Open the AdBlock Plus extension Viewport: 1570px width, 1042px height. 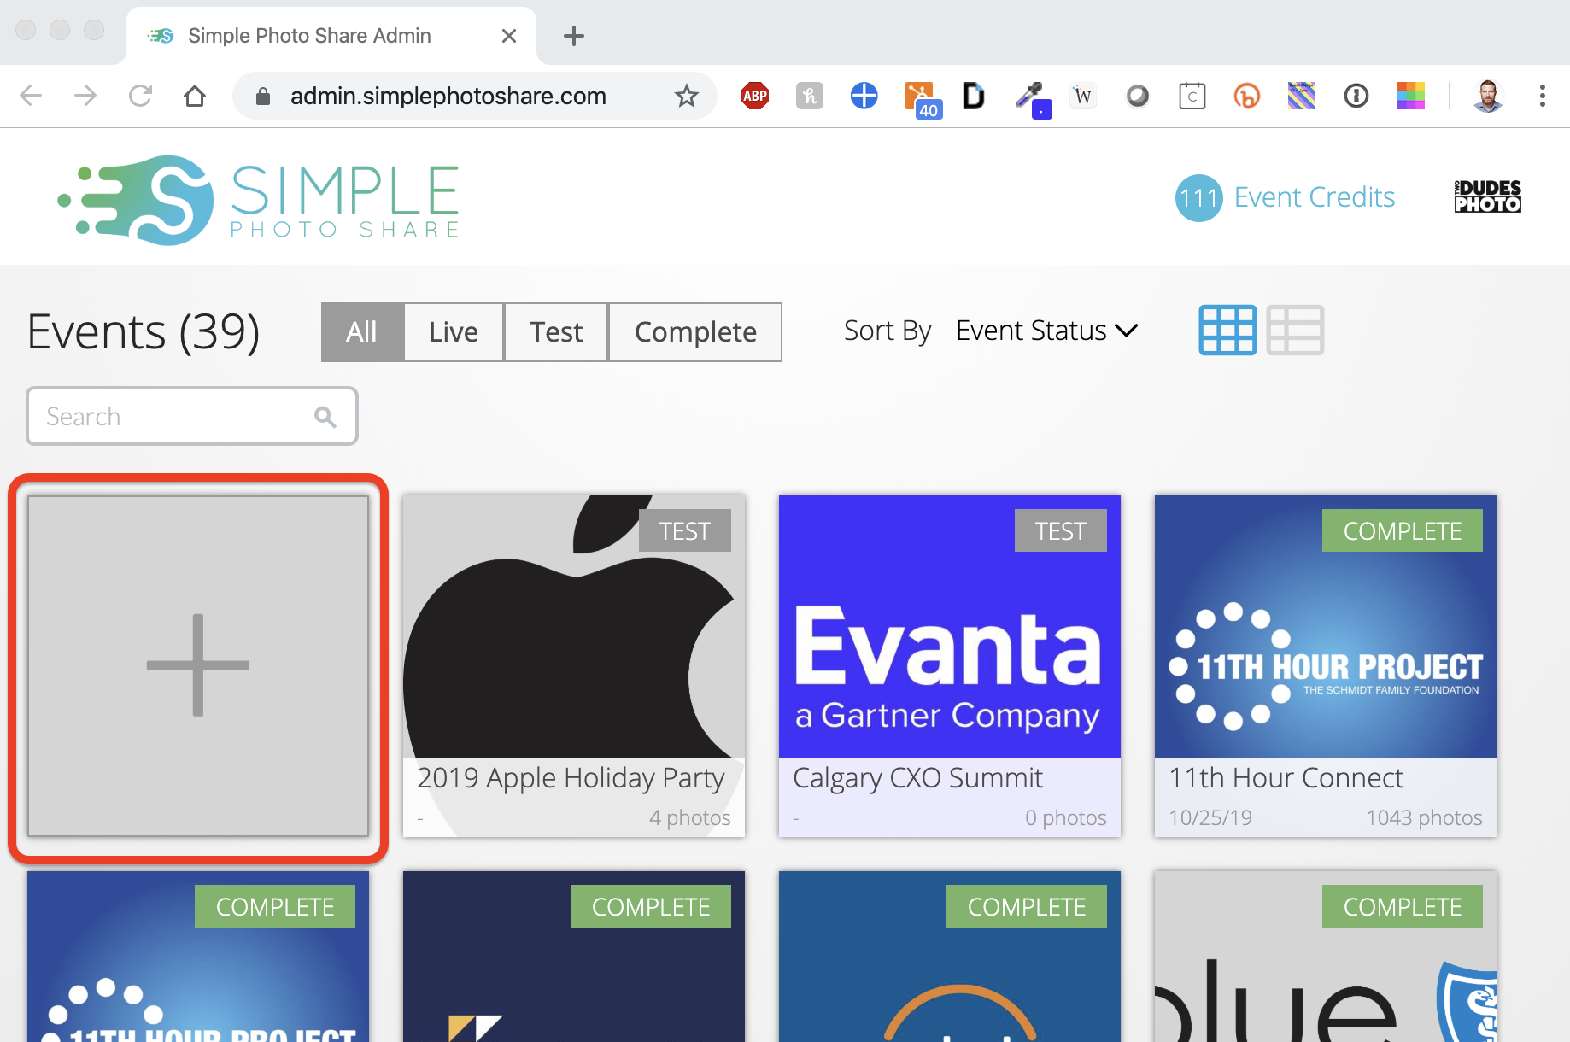coord(755,96)
